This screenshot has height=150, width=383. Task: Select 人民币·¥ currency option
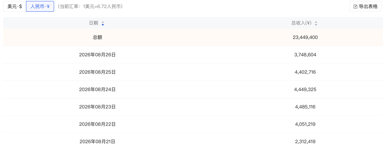[40, 7]
